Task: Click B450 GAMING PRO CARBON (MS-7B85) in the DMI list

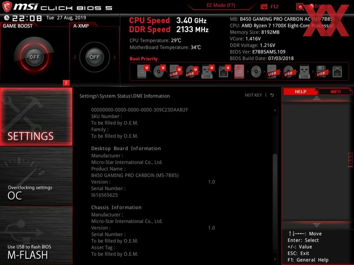Action: (135, 175)
